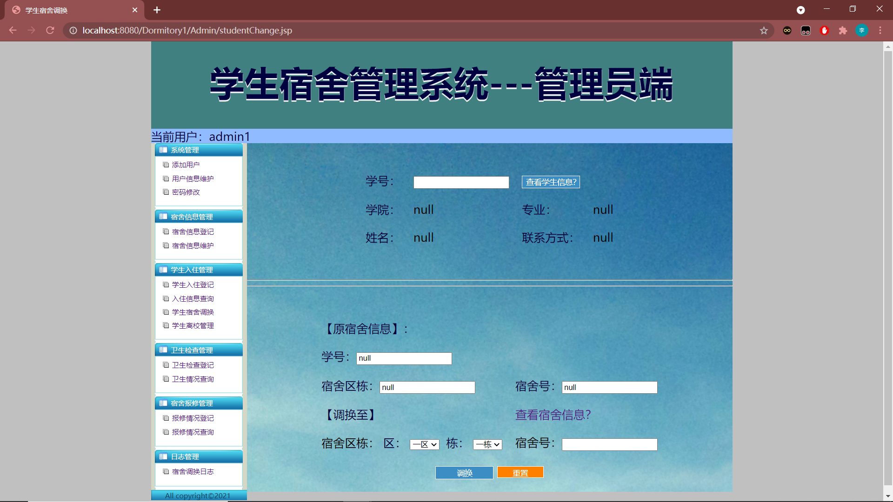The height and width of the screenshot is (502, 893).
Task: Expand the 卫生检查管理 section header
Action: [192, 350]
